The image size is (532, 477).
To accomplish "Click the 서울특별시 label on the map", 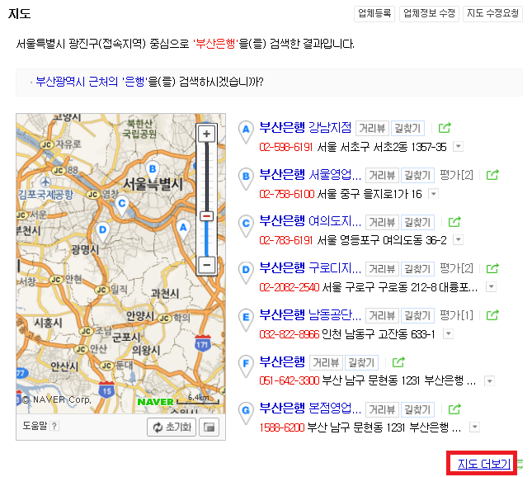I will [153, 185].
